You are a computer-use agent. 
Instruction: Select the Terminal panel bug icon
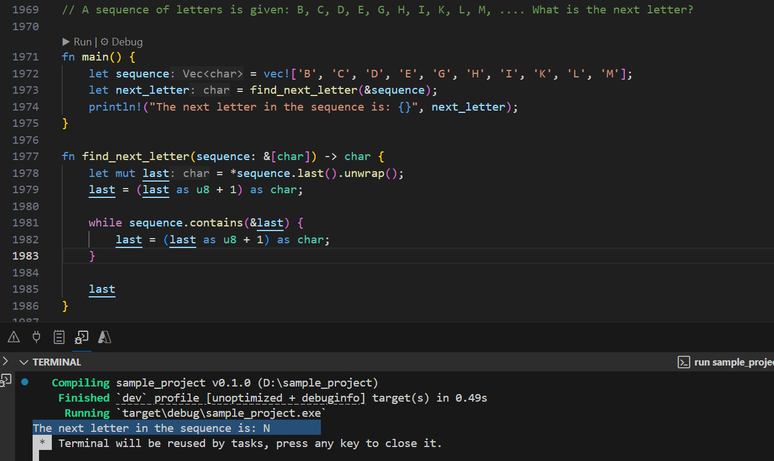coord(82,338)
